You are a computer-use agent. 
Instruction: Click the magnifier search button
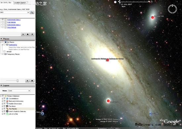click(32, 12)
